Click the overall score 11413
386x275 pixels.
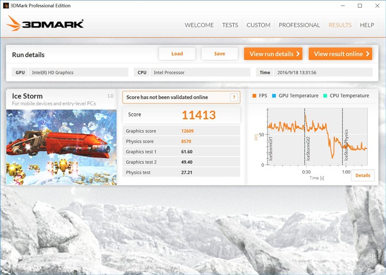(x=199, y=115)
